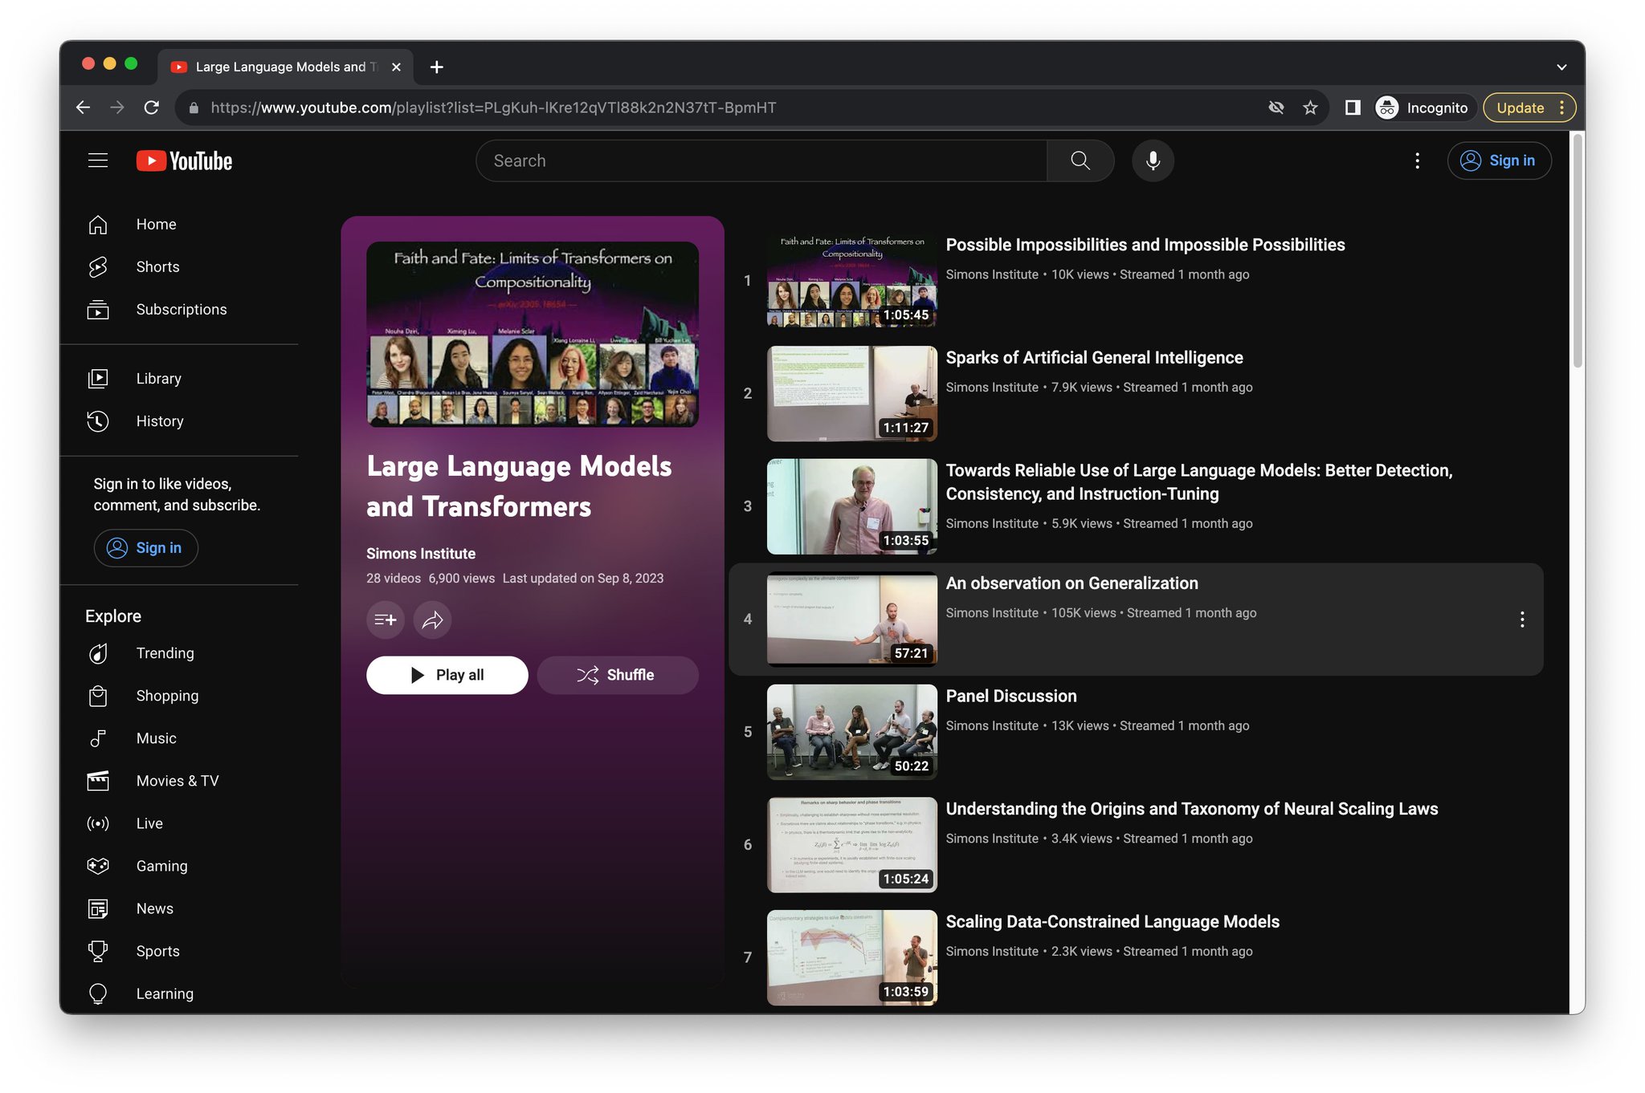Click the search magnifier button
This screenshot has width=1645, height=1093.
pos(1080,160)
